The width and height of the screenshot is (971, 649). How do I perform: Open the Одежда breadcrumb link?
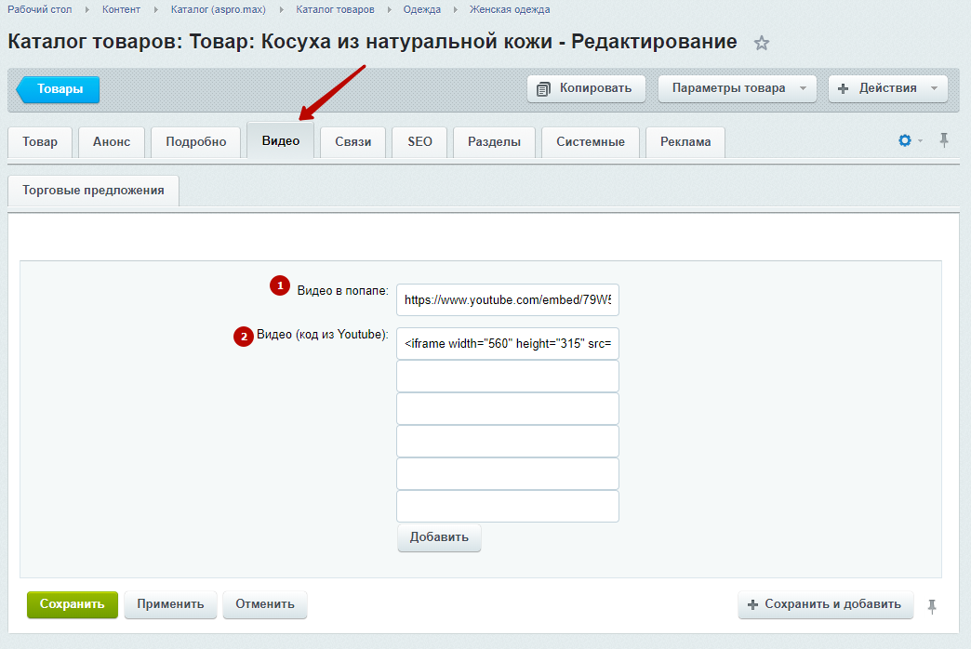tap(421, 10)
